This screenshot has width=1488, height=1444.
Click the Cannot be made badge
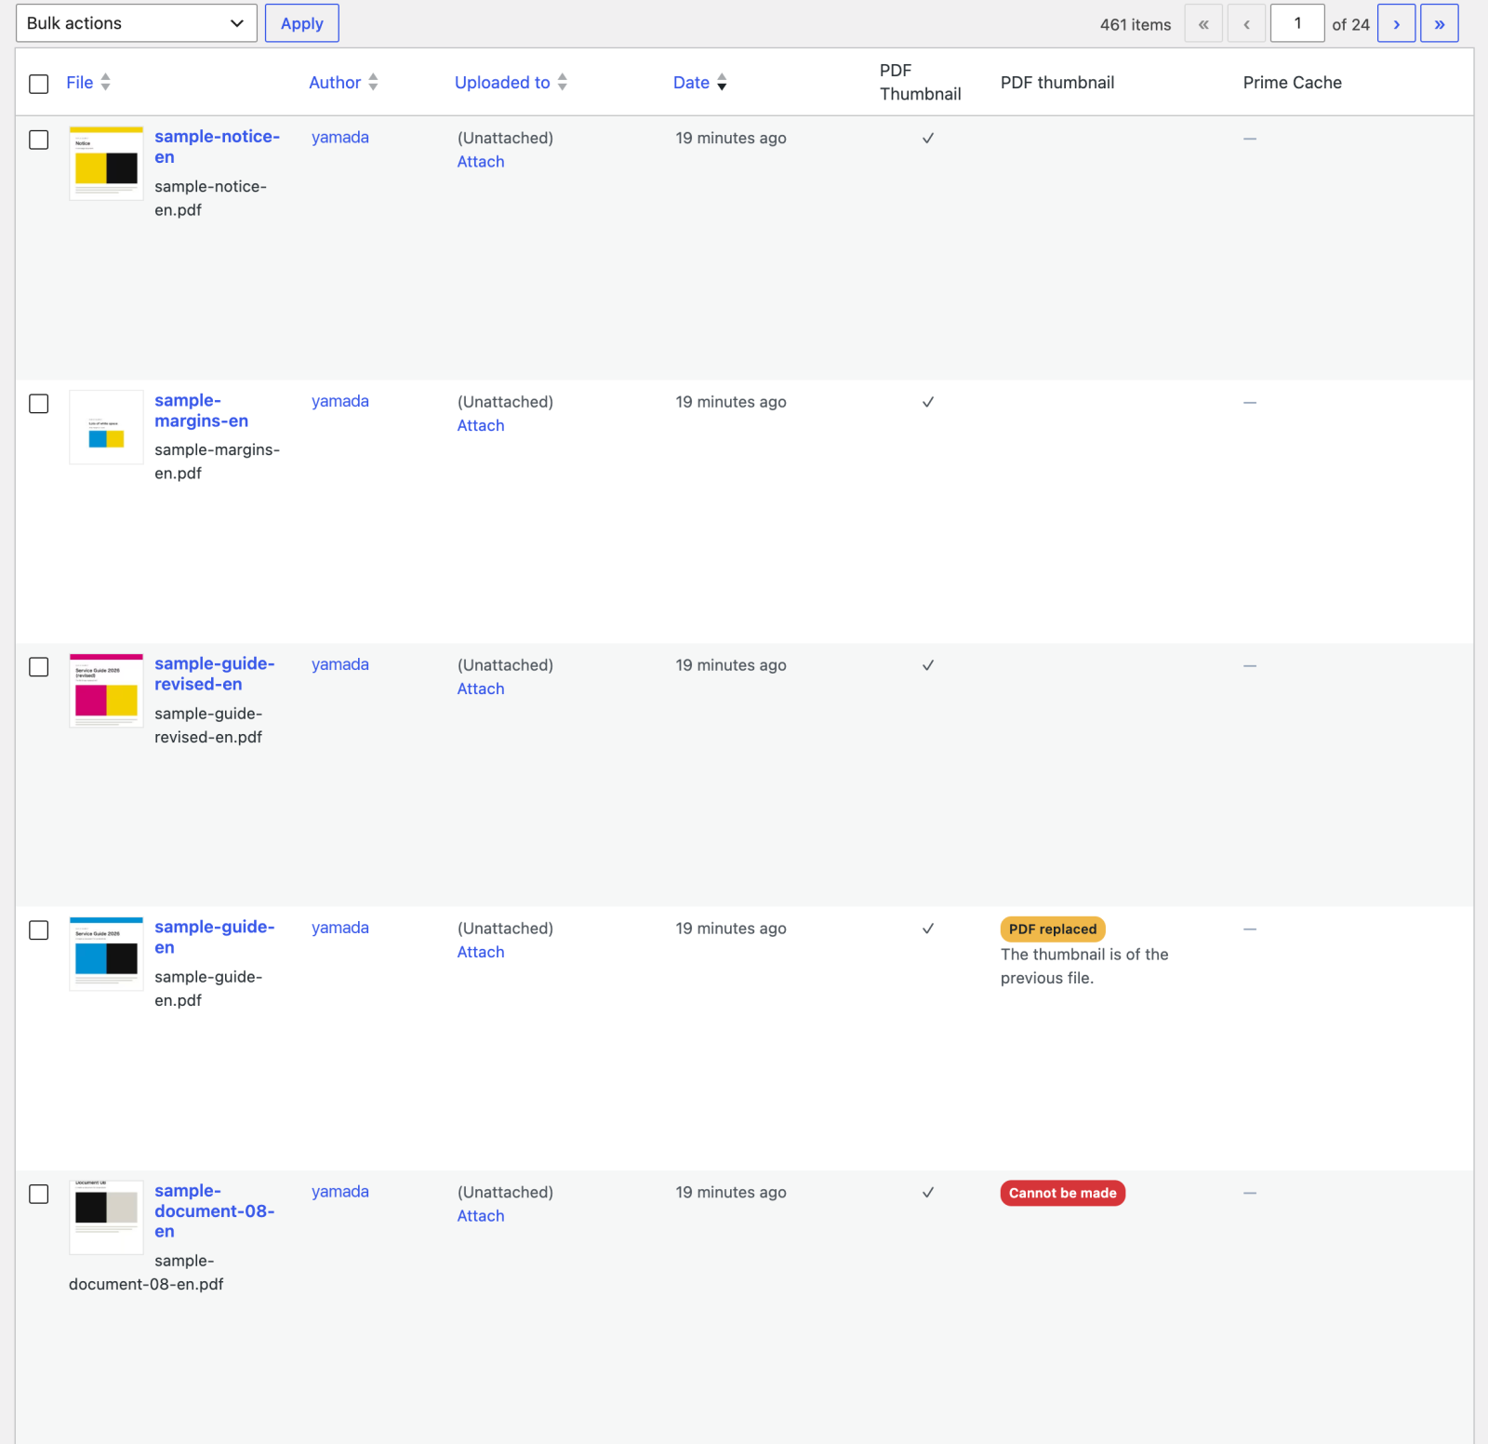1063,1193
